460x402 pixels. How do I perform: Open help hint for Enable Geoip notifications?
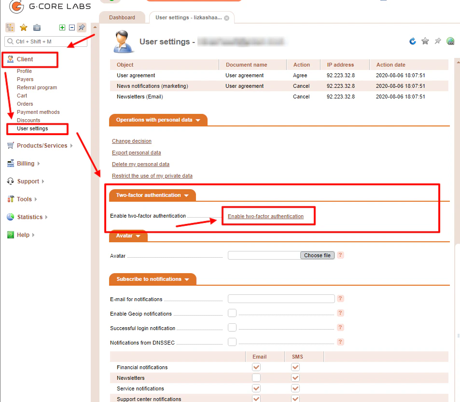tap(340, 313)
